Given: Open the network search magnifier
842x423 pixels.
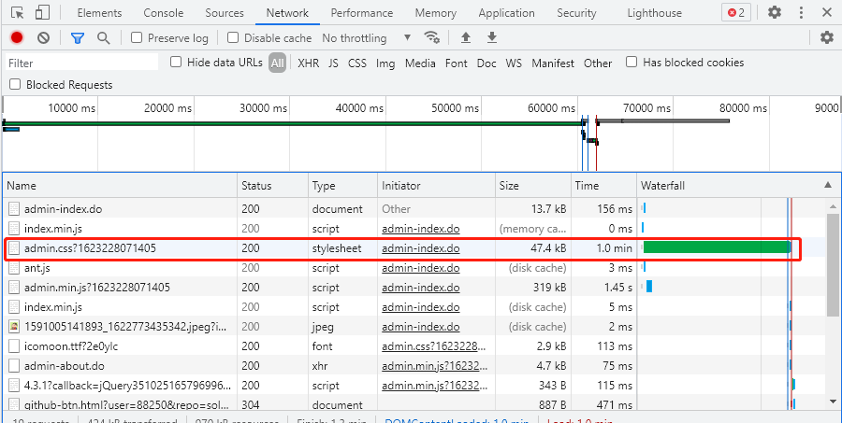Looking at the screenshot, I should click(x=103, y=38).
